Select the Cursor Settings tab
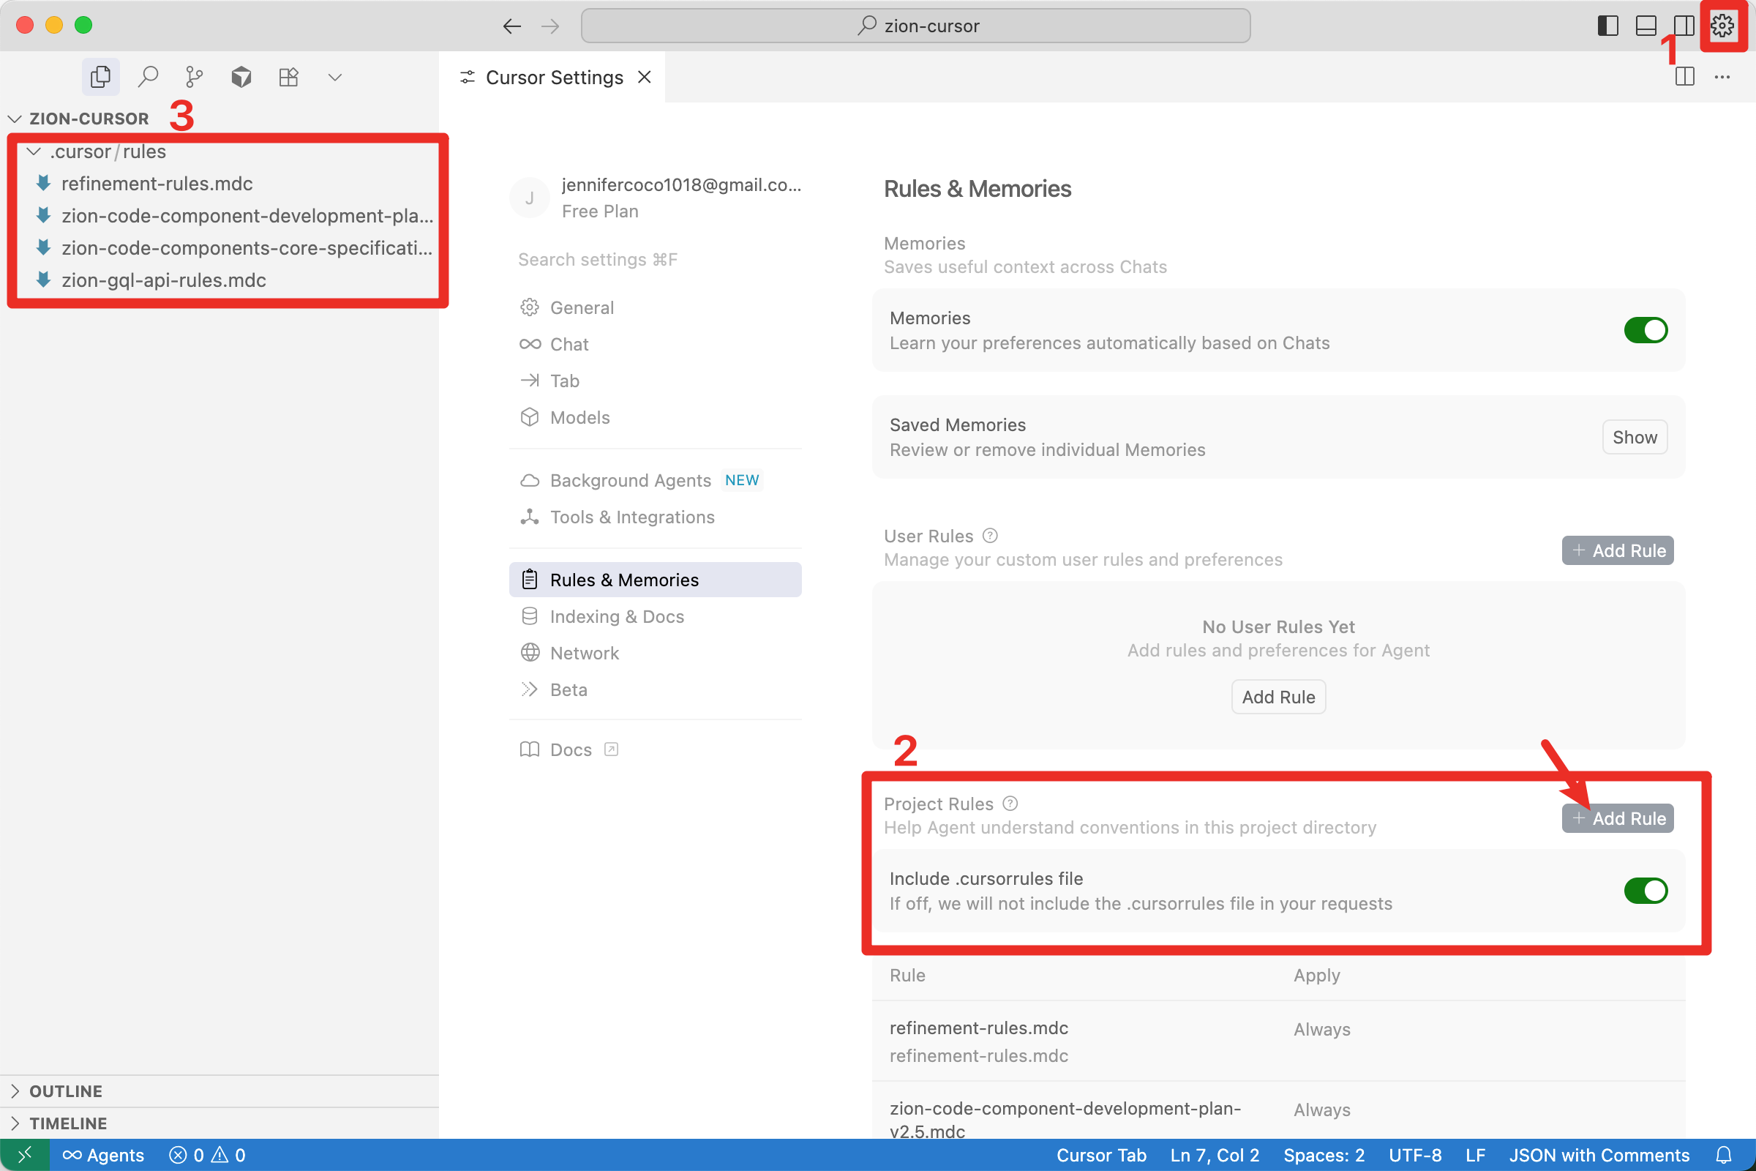Viewport: 1756px width, 1171px height. tap(554, 77)
